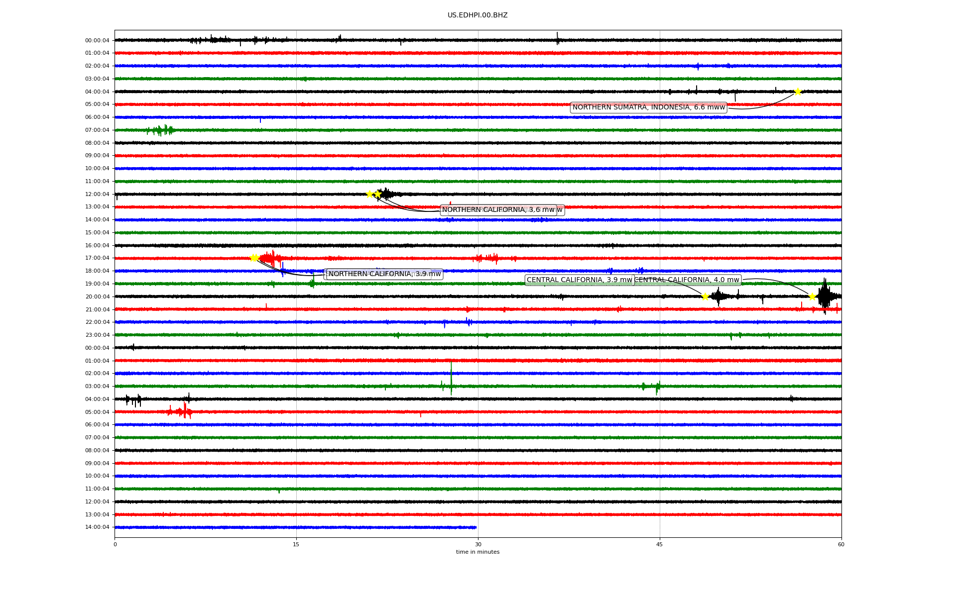The image size is (956, 597).
Task: Click the tall green spike near minute 28
Action: [451, 377]
